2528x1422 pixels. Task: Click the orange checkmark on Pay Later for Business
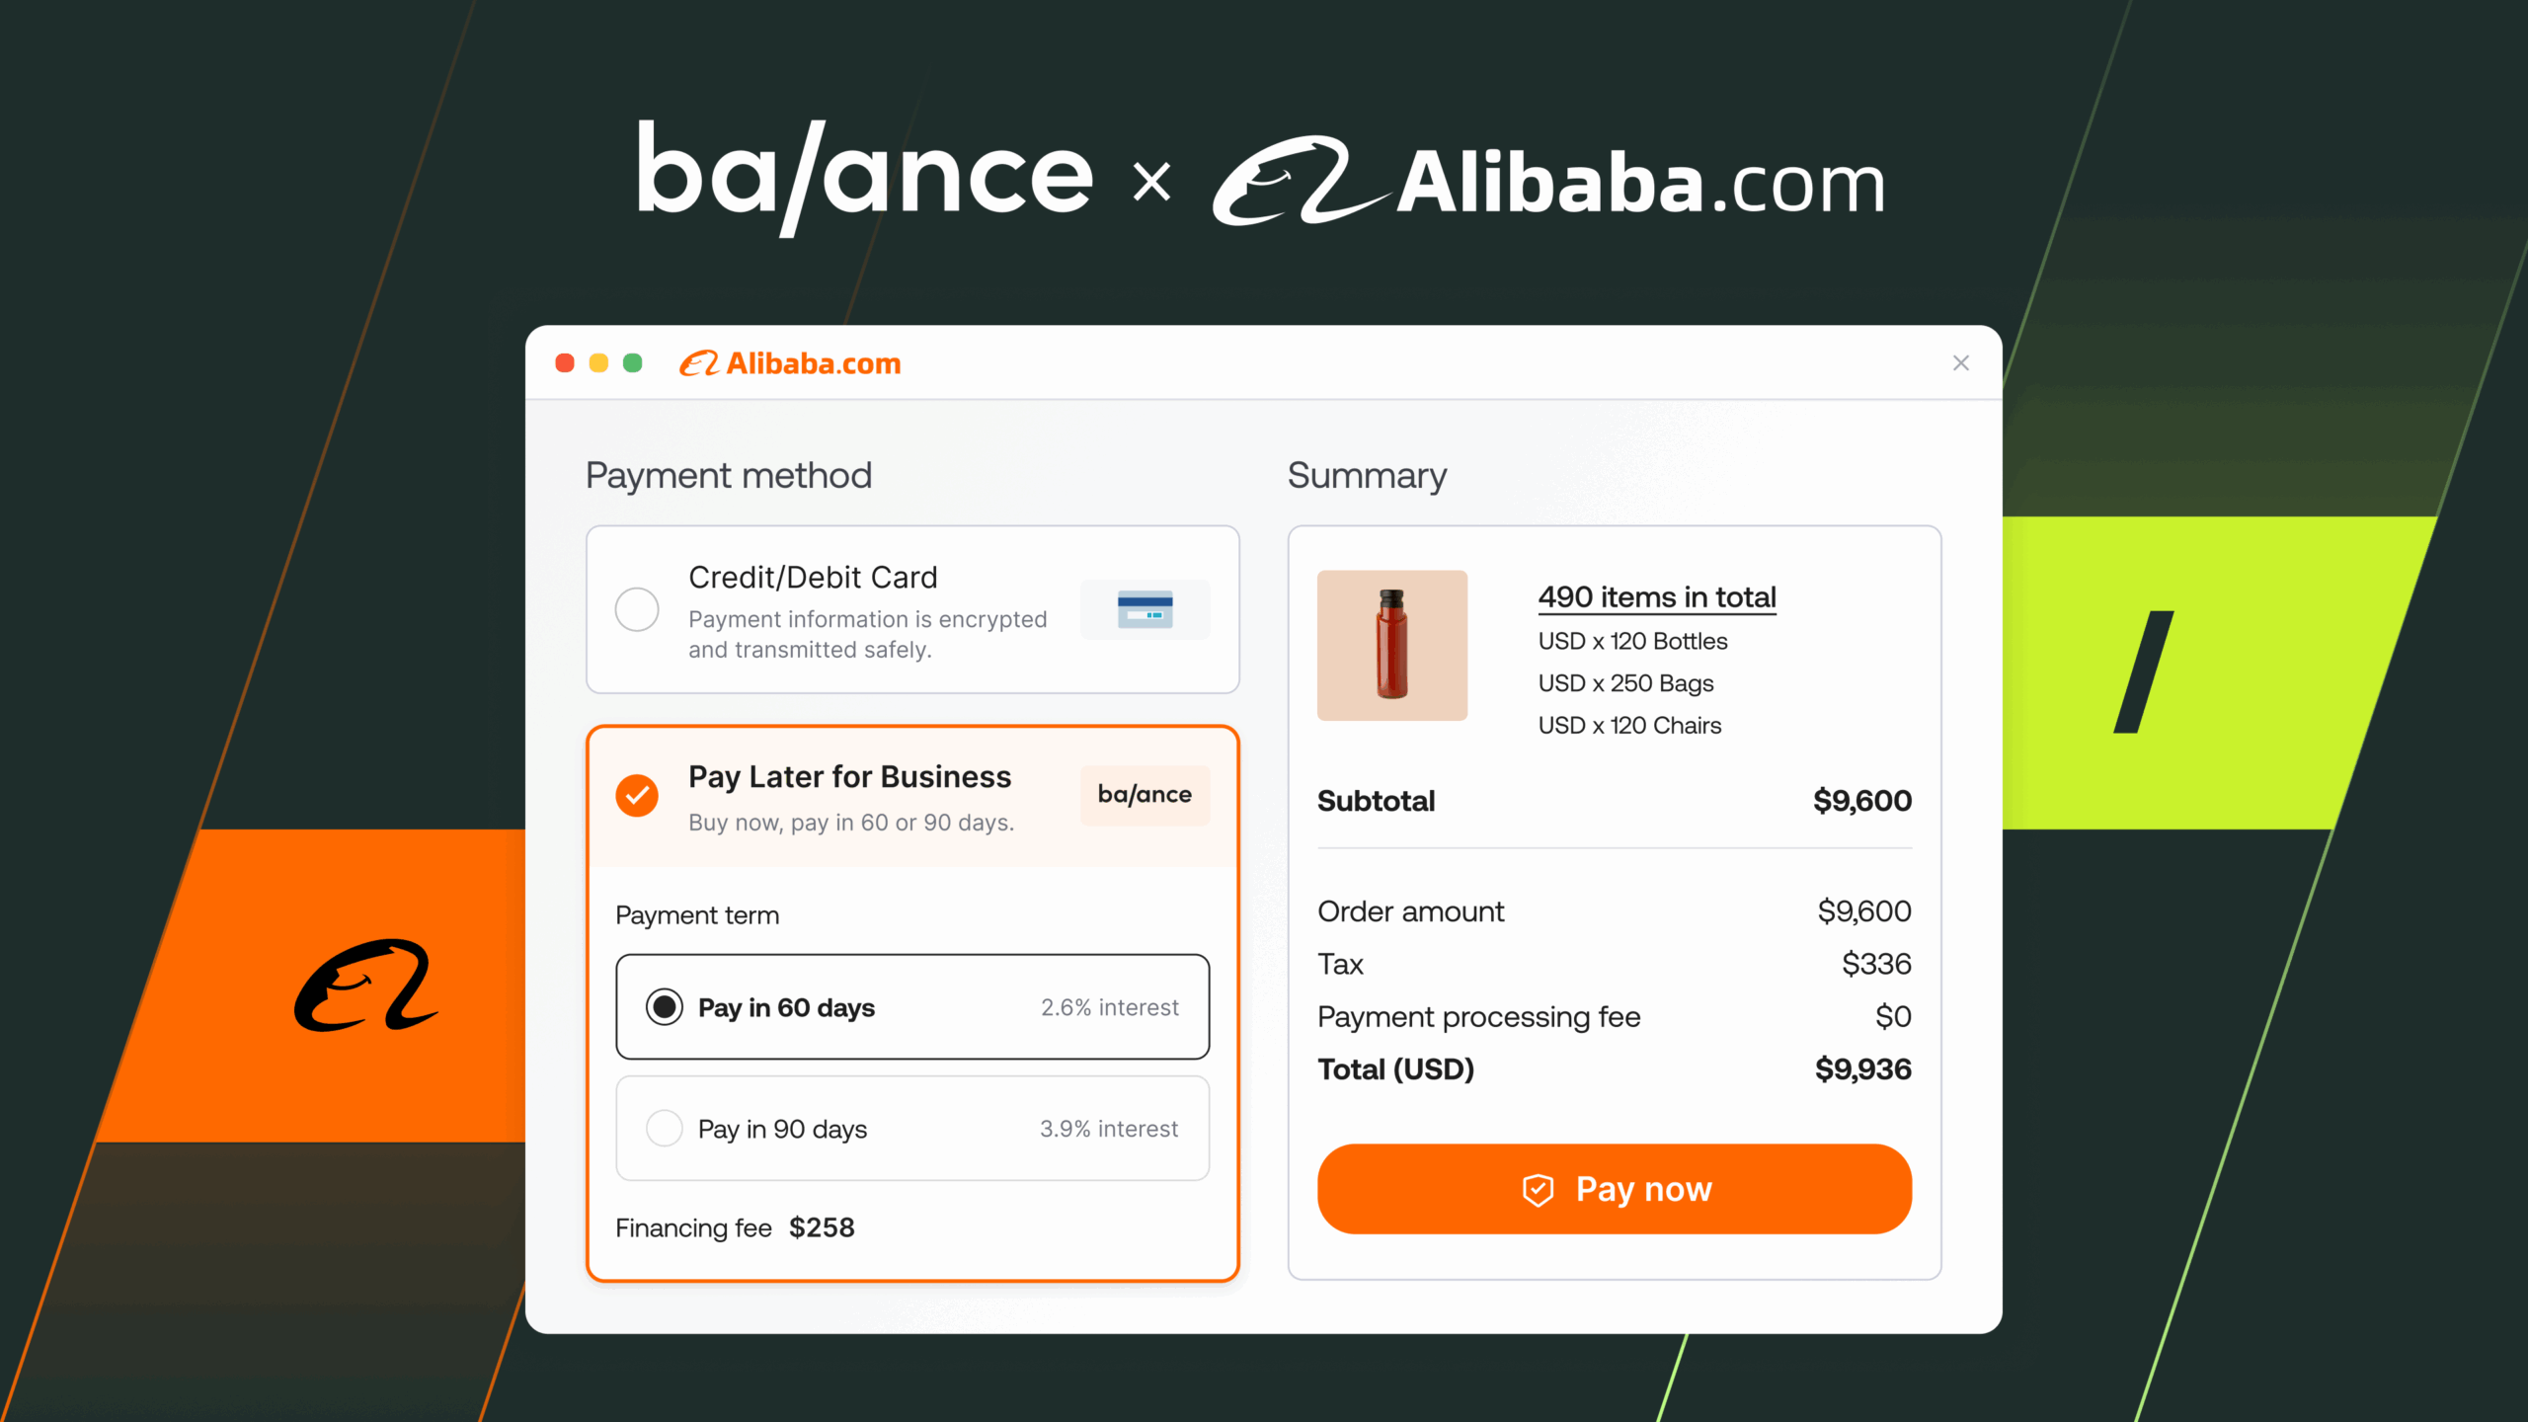[638, 795]
